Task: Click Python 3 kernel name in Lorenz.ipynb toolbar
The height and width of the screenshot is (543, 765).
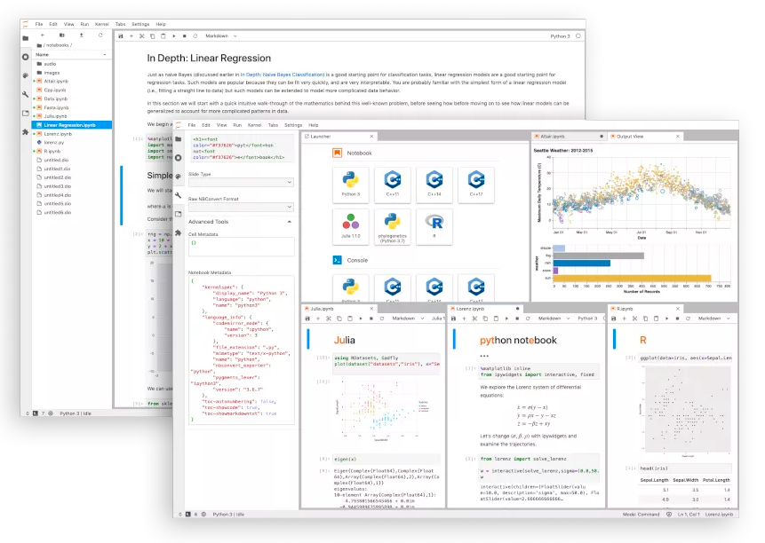Action: 587,319
